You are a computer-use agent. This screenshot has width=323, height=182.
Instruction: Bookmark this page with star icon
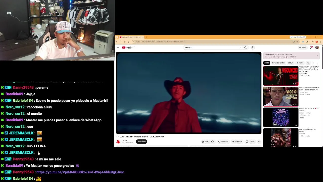[297, 42]
